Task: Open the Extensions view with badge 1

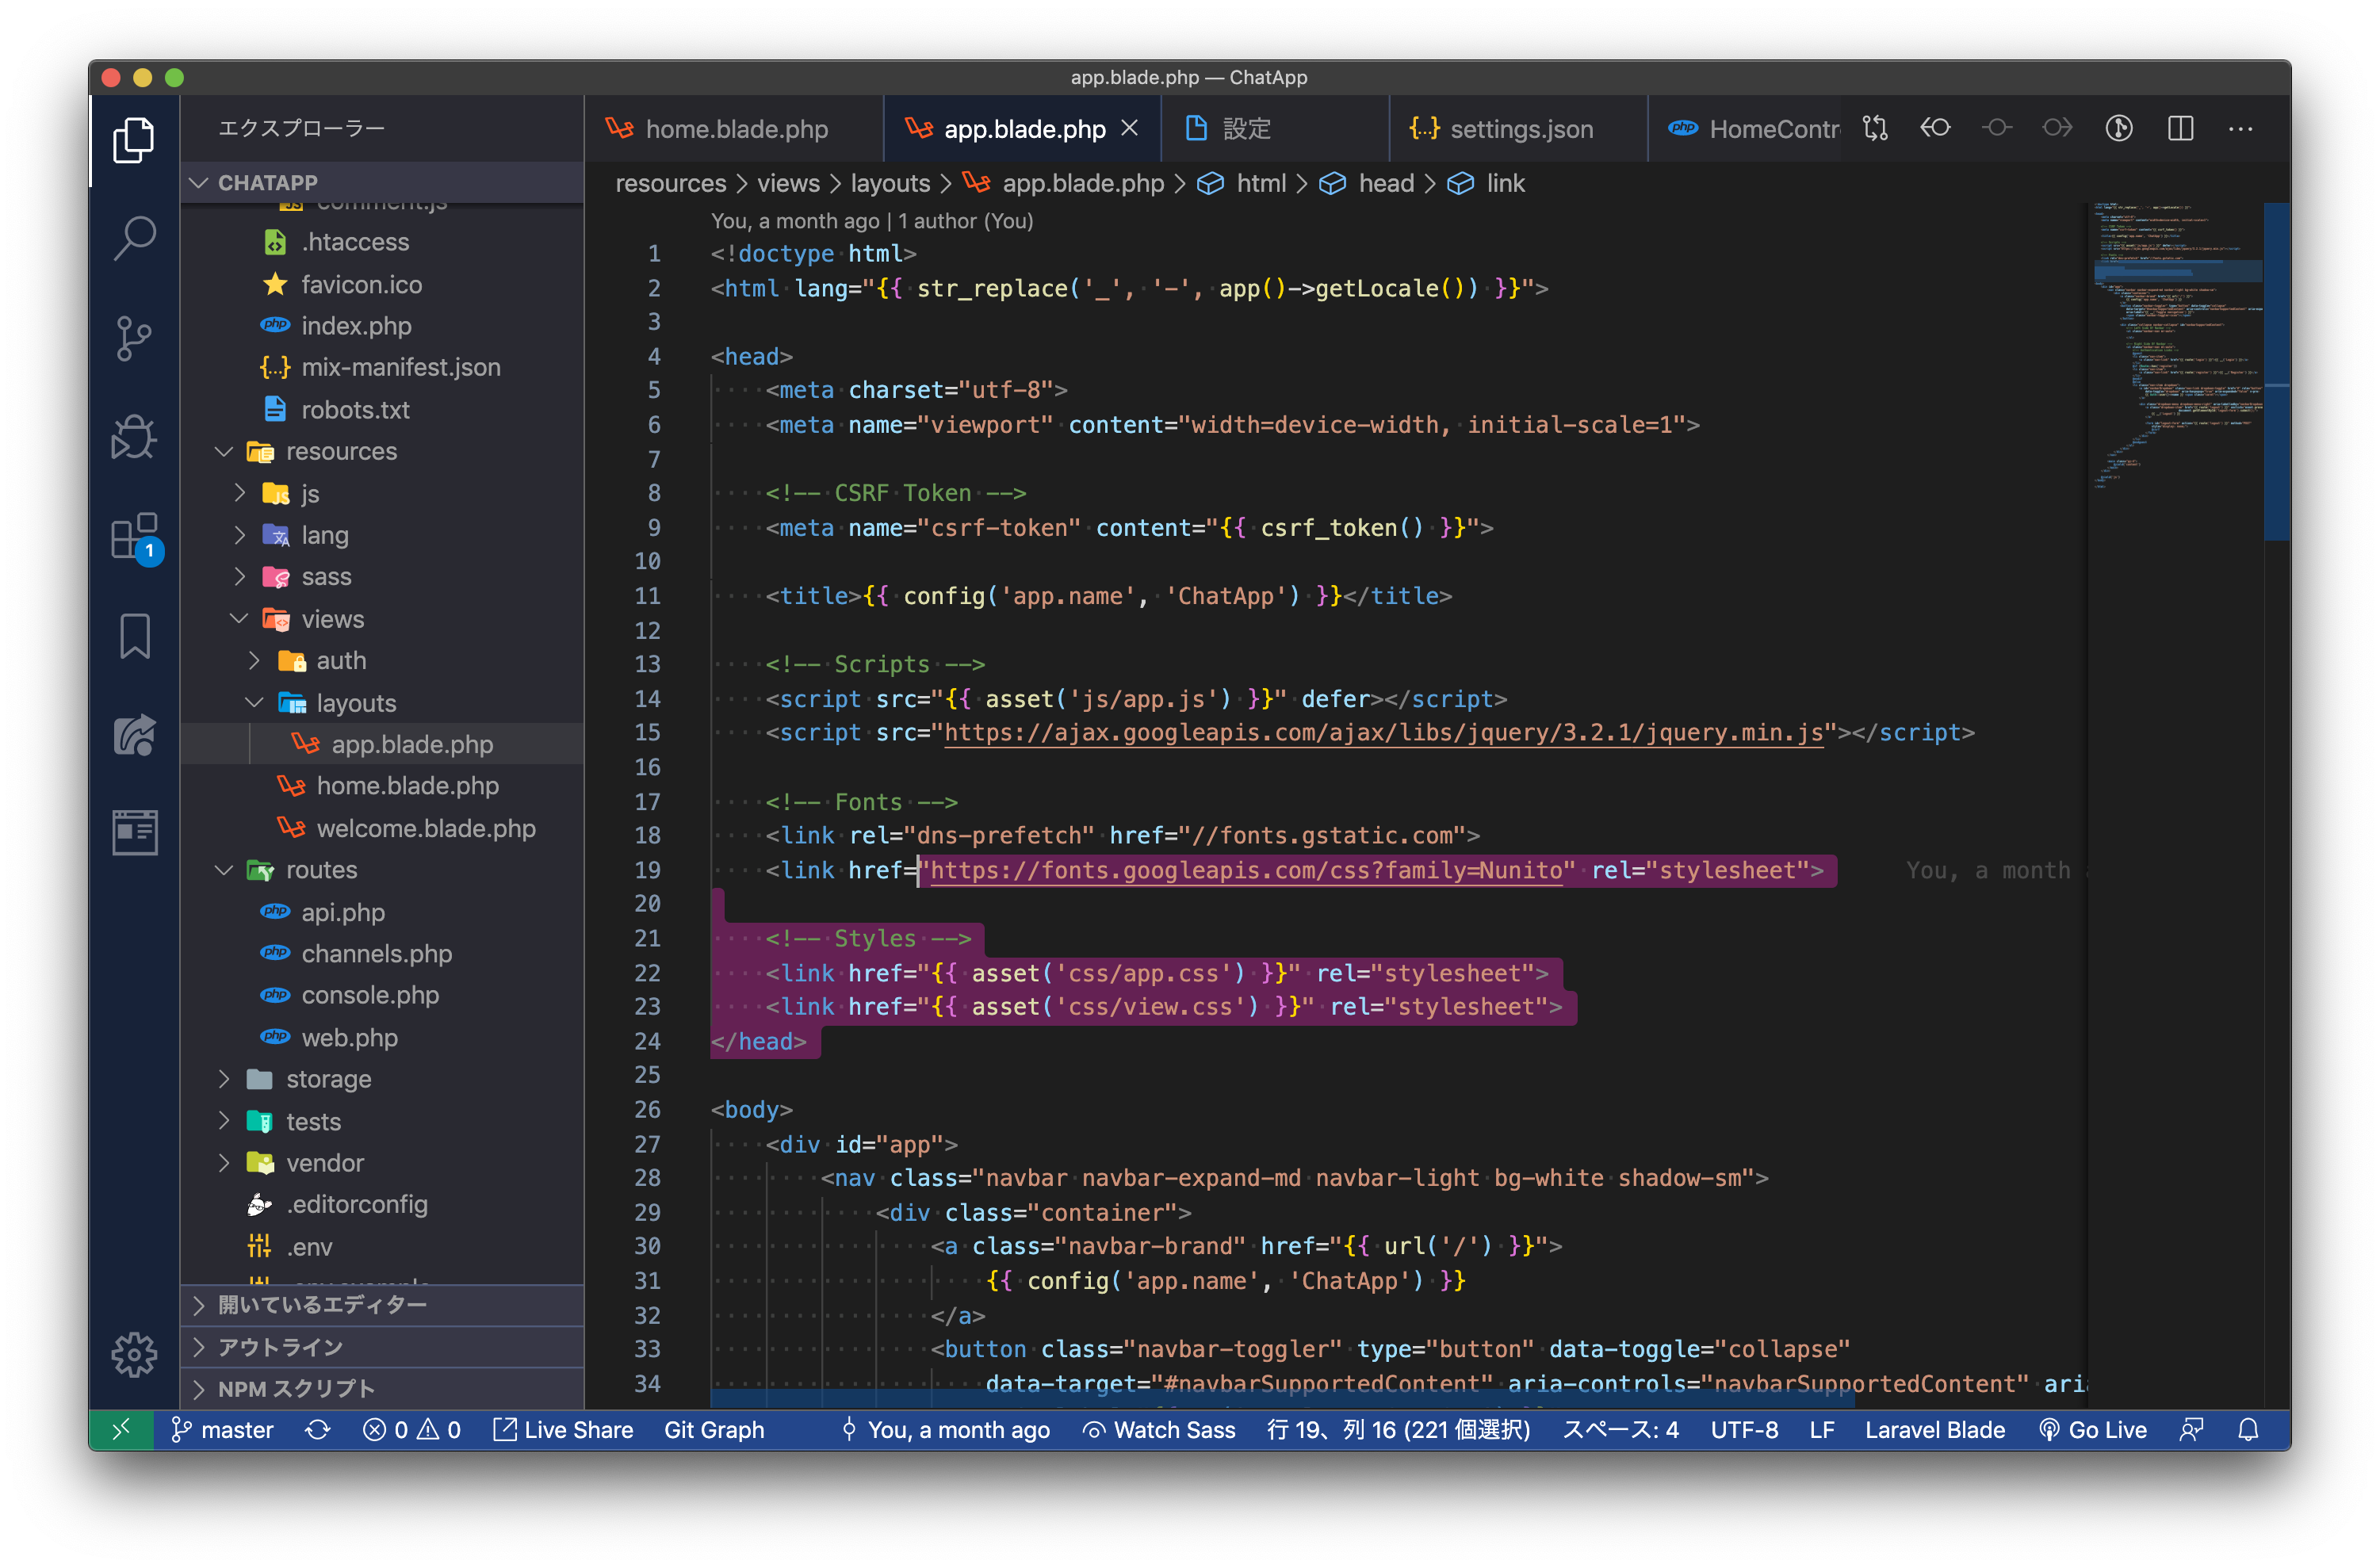Action: [134, 537]
